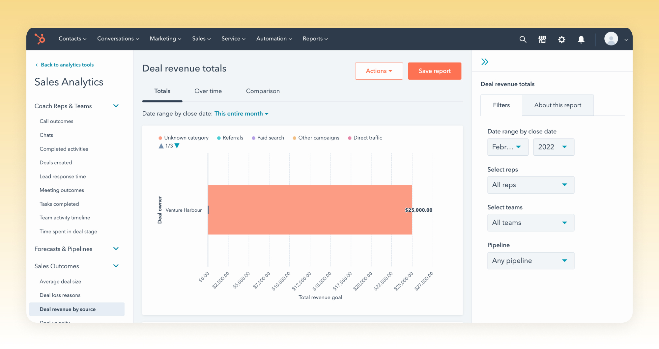Open the Meeting outcomes report
The width and height of the screenshot is (659, 349).
tap(62, 190)
